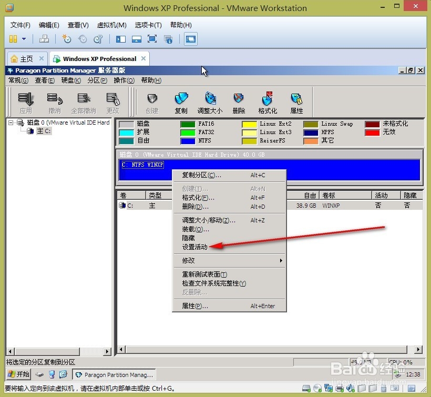431x397 pixels.
Task: Click VMware thumbnail bar icon
Action: (136, 39)
